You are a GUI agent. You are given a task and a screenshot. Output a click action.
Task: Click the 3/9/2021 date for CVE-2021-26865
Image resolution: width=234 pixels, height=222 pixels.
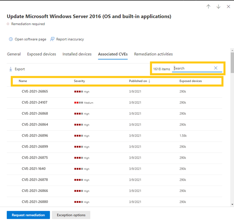pos(135,91)
